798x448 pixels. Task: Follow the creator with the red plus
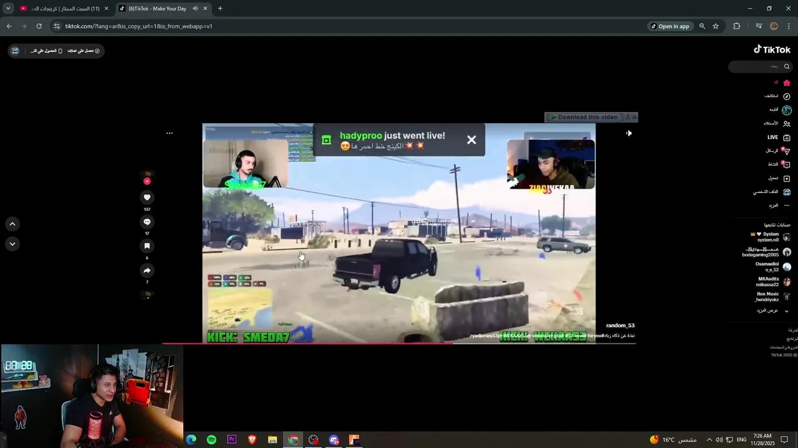pyautogui.click(x=147, y=181)
